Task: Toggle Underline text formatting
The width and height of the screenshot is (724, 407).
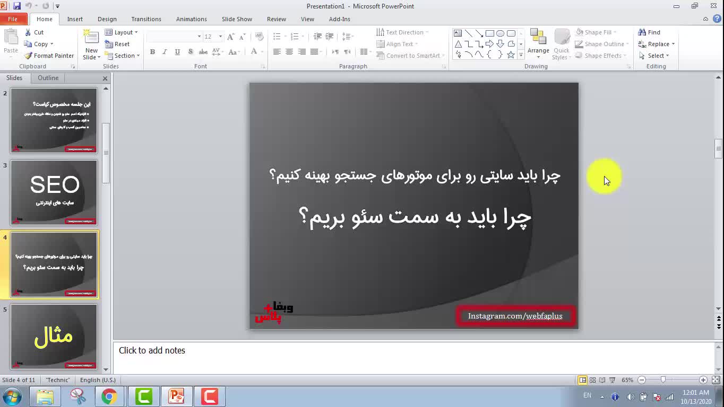Action: point(177,52)
